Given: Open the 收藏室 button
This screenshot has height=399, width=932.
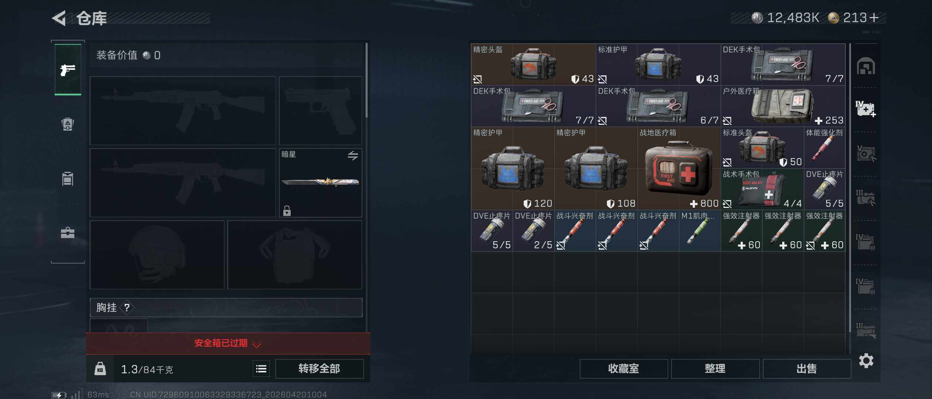Looking at the screenshot, I should (x=624, y=369).
